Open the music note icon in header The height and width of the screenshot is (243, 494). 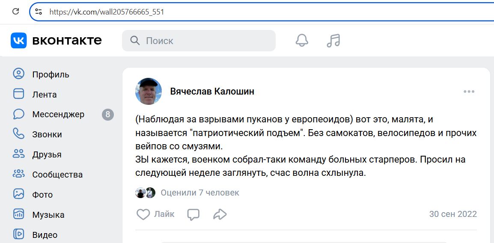point(333,41)
